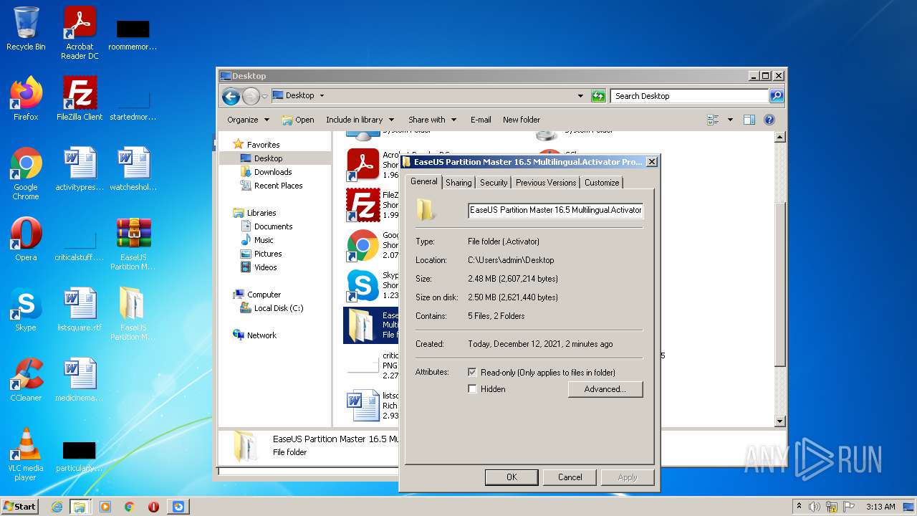Viewport: 917px width, 516px height.
Task: Select watcheshol Word document on desktop
Action: pyautogui.click(x=133, y=169)
